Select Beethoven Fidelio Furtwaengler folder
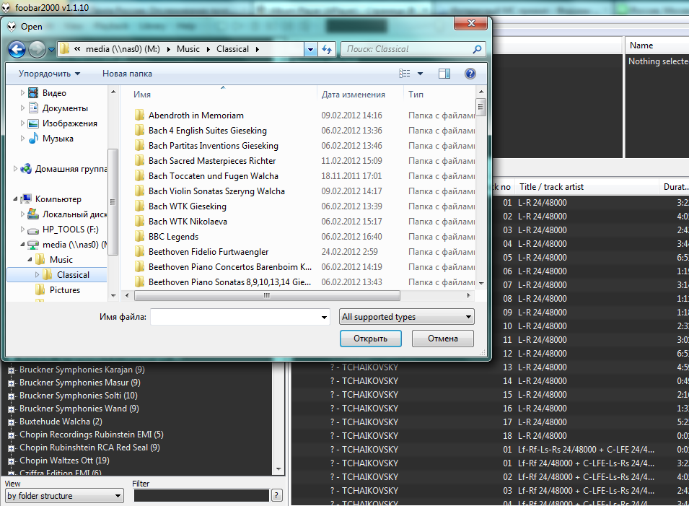The width and height of the screenshot is (689, 506). click(209, 252)
